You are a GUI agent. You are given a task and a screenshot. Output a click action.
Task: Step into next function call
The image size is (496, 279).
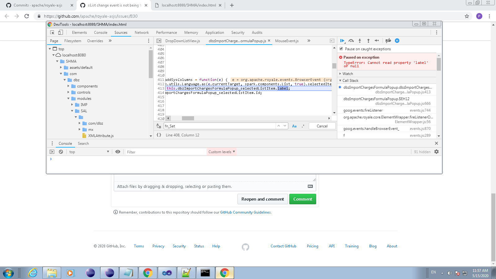360,41
